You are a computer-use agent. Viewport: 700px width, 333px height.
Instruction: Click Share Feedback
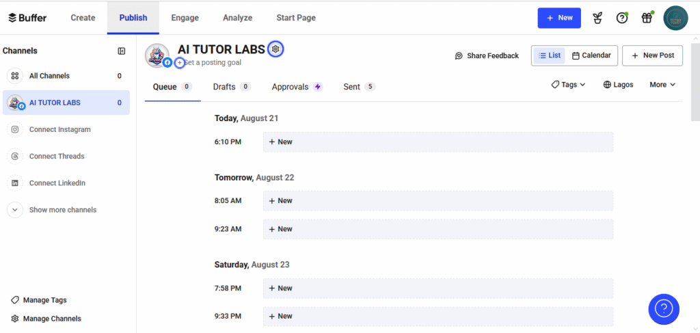(x=487, y=56)
